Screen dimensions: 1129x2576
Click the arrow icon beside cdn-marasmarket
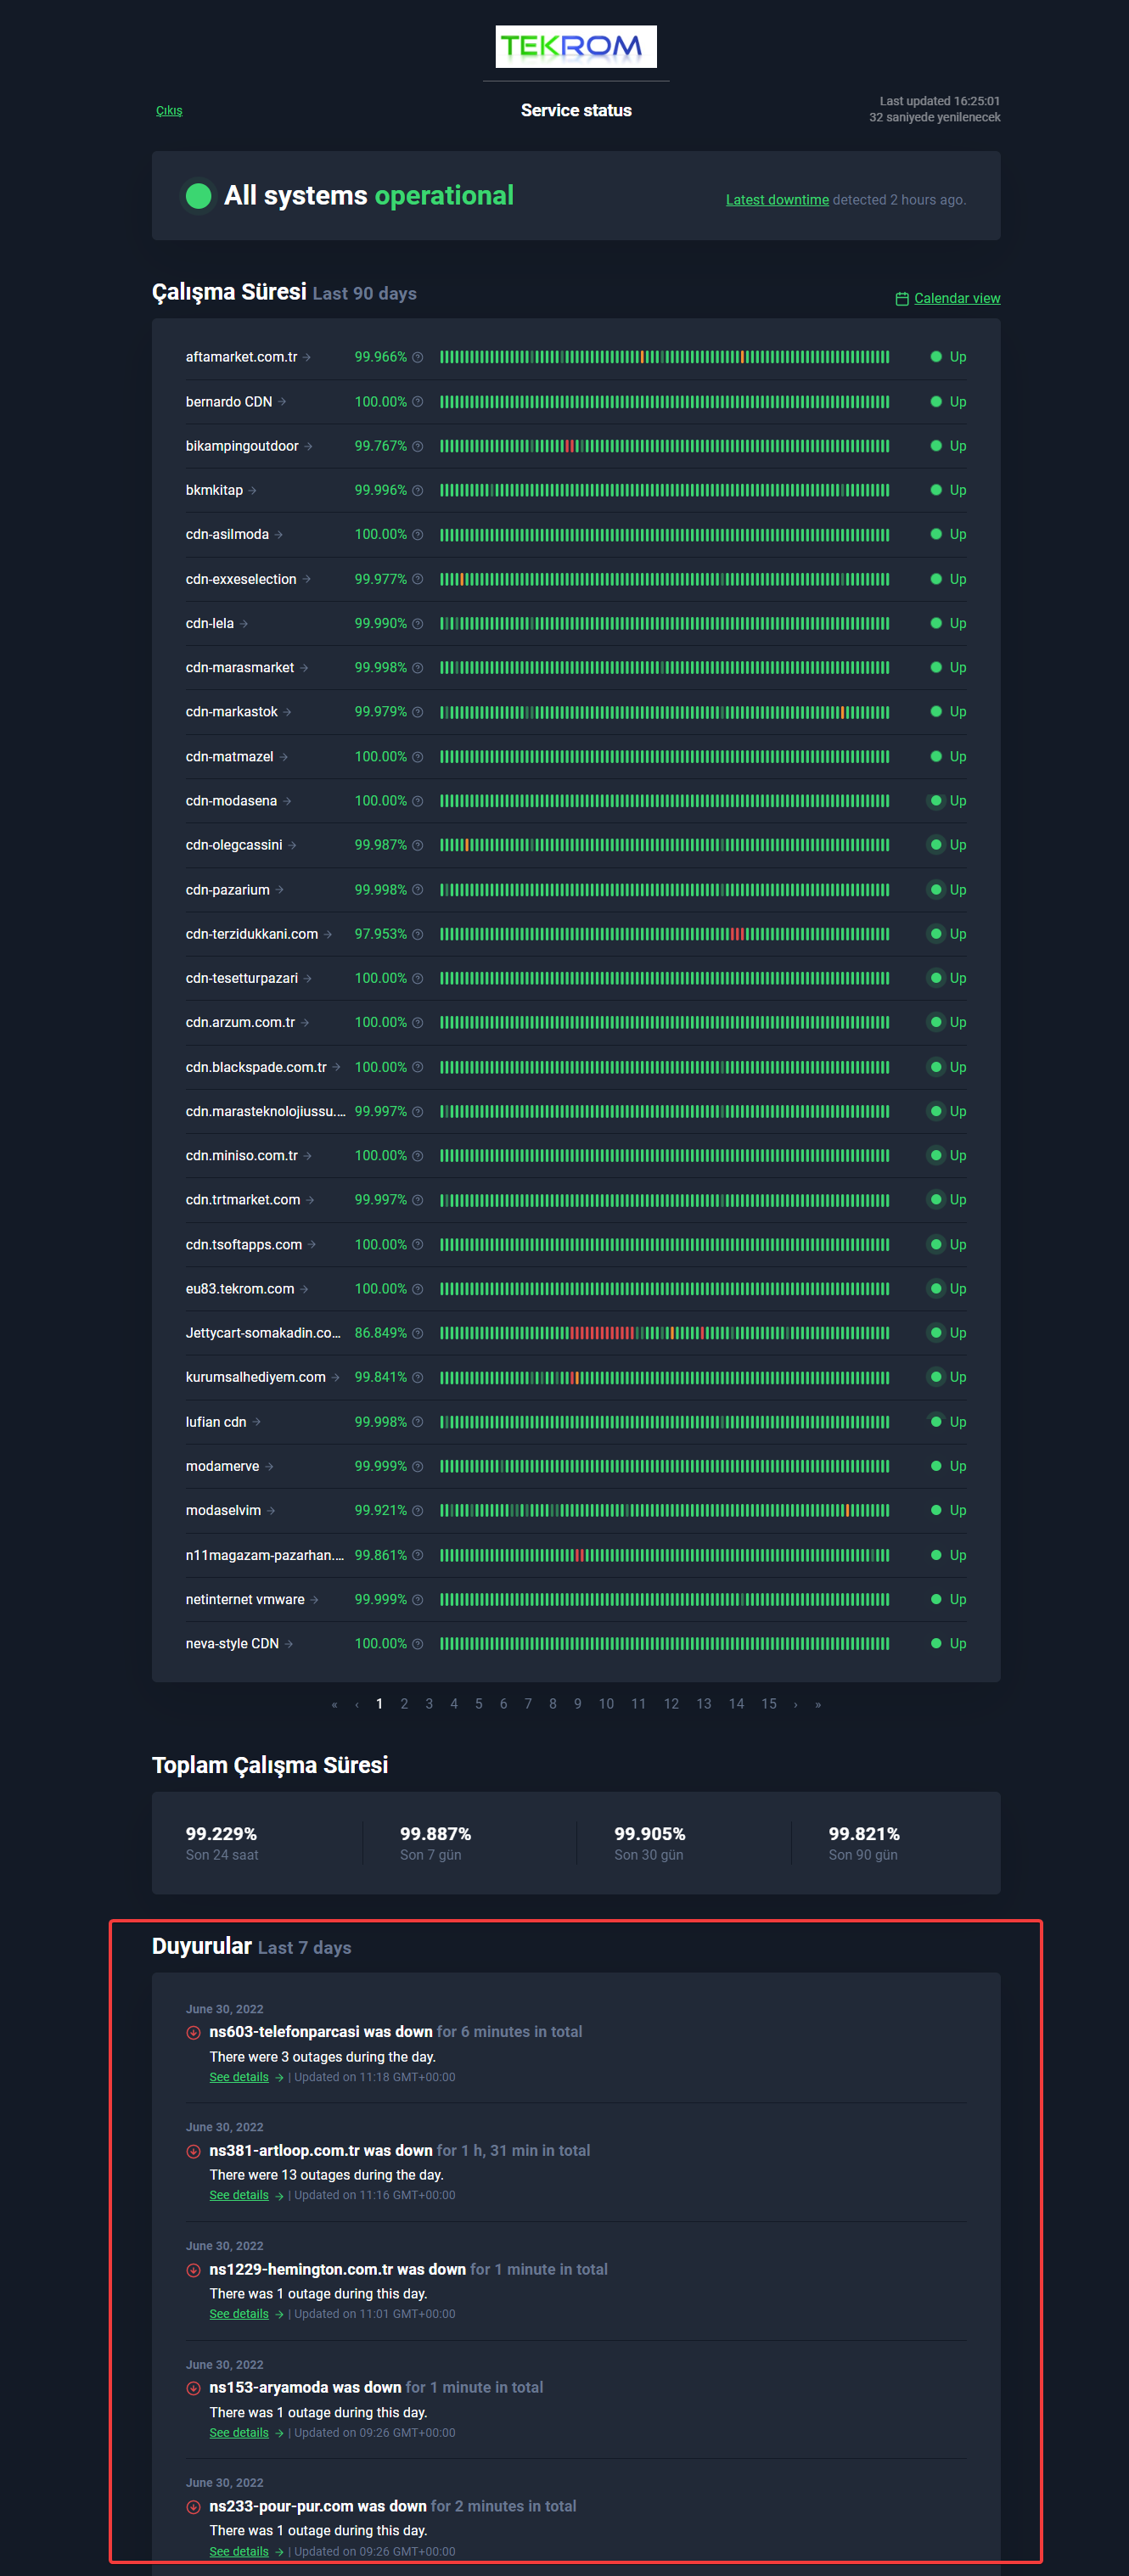[x=304, y=668]
